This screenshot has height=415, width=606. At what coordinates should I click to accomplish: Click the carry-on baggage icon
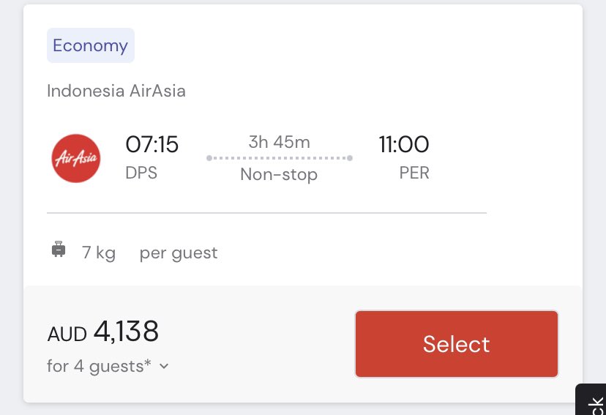tap(59, 250)
